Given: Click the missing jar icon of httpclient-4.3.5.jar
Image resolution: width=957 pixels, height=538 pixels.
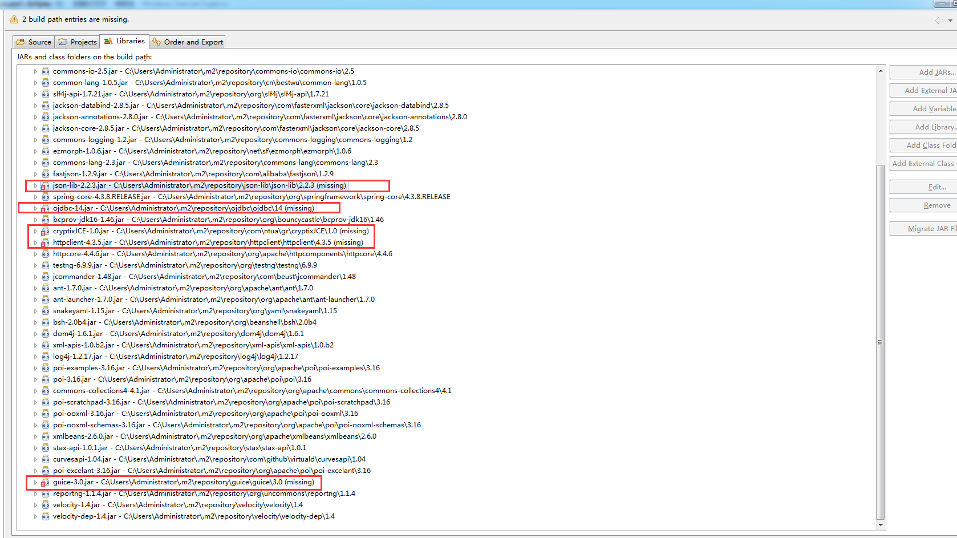Looking at the screenshot, I should [45, 242].
